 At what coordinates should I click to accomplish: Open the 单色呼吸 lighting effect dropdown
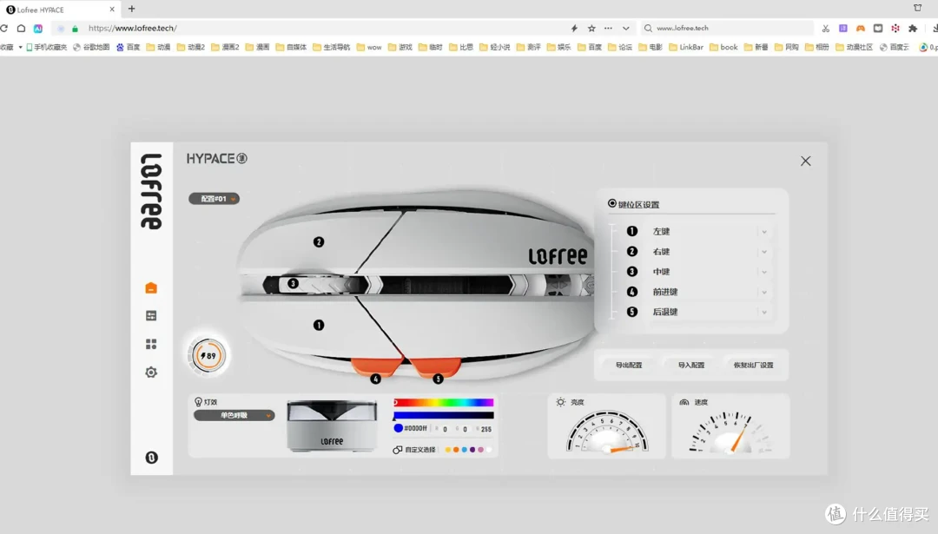click(x=234, y=415)
